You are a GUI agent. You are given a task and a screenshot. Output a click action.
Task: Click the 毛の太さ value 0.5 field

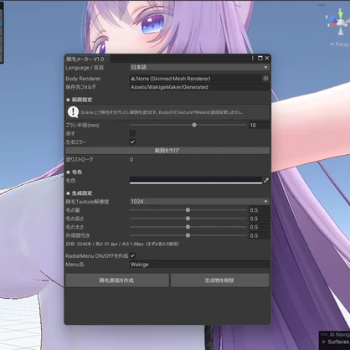coord(259,227)
